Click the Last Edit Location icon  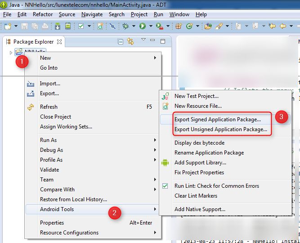coord(272,26)
